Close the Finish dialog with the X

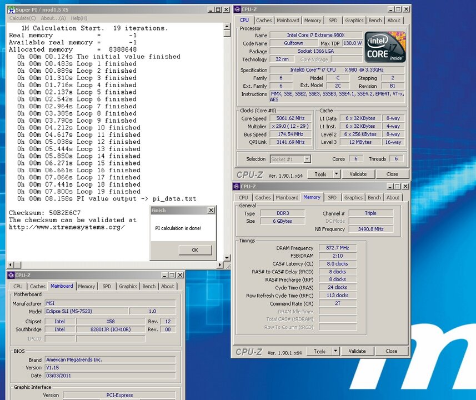tap(211, 210)
